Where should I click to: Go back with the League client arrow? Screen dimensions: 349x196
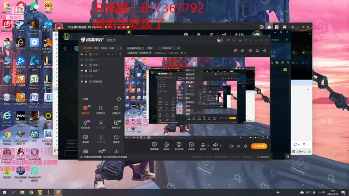click(x=65, y=49)
